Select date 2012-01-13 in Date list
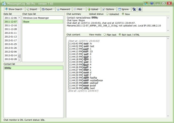The width and height of the screenshot is (174, 123). (11, 37)
